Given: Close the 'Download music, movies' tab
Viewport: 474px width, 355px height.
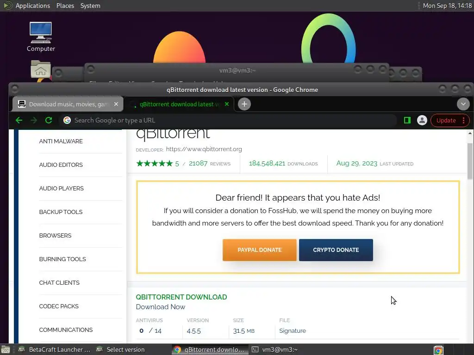Looking at the screenshot, I should click(x=116, y=104).
